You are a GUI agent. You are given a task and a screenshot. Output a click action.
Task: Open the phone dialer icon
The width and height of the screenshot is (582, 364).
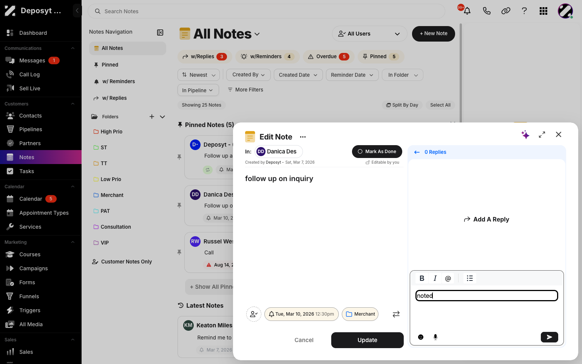(486, 11)
